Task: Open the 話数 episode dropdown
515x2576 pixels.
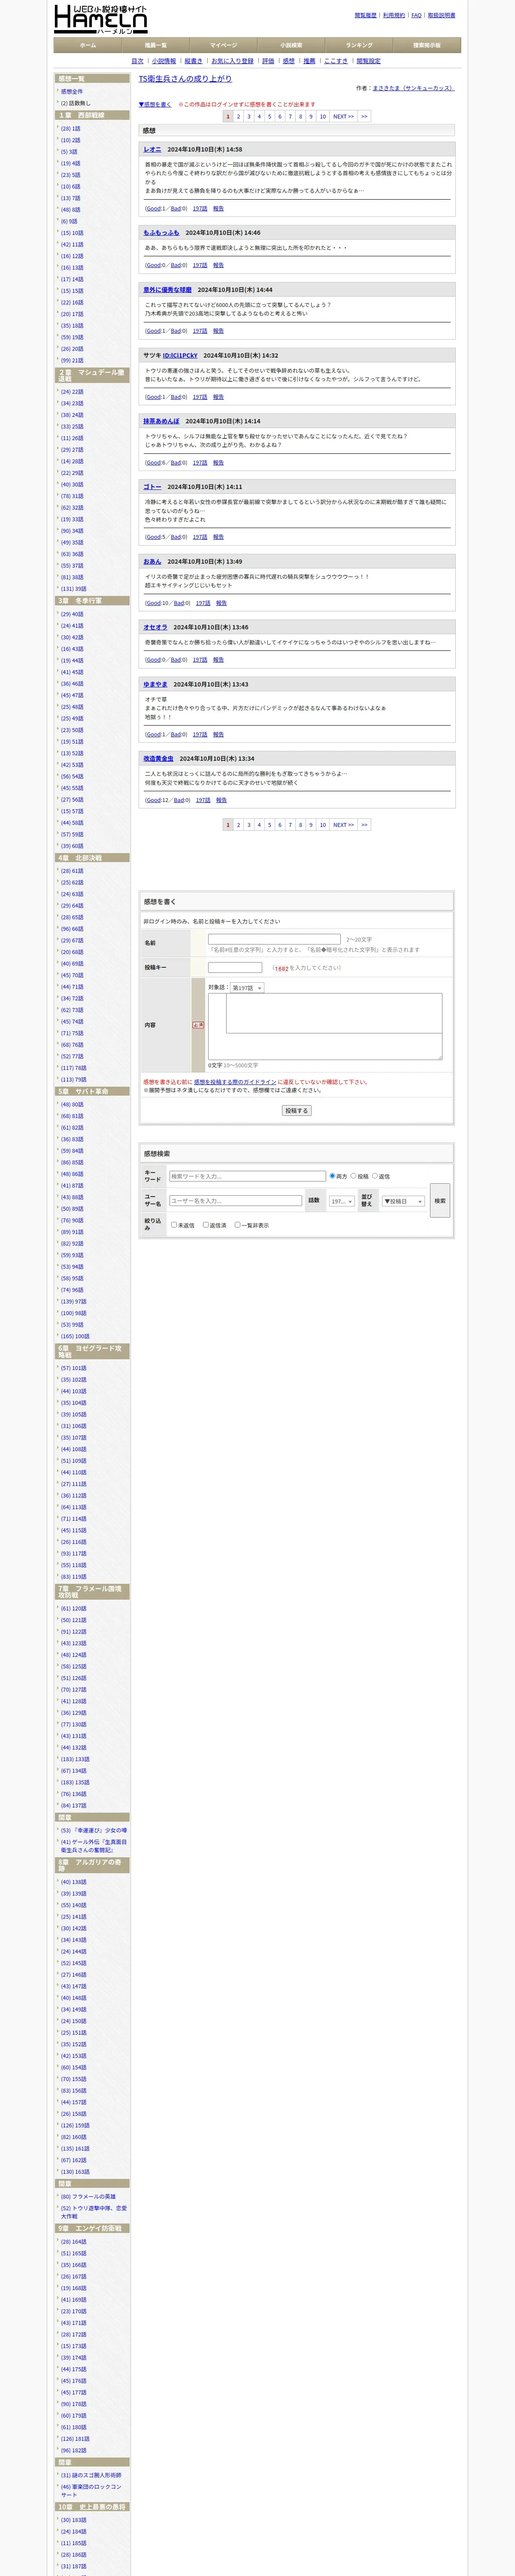Action: pos(341,1201)
